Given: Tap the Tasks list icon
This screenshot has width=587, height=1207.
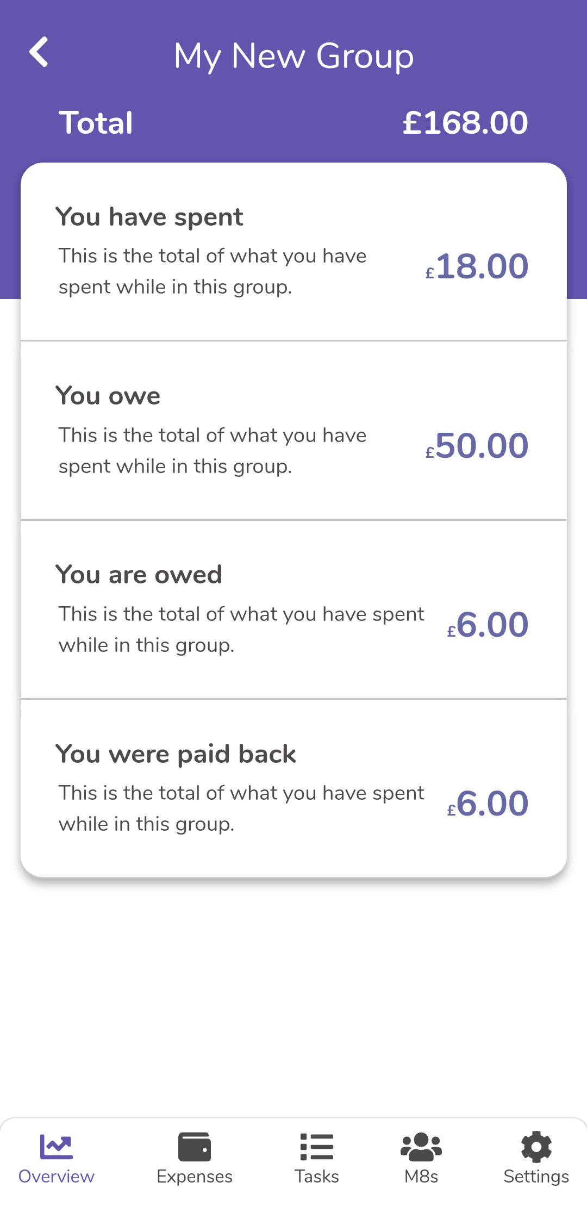Looking at the screenshot, I should 317,1147.
